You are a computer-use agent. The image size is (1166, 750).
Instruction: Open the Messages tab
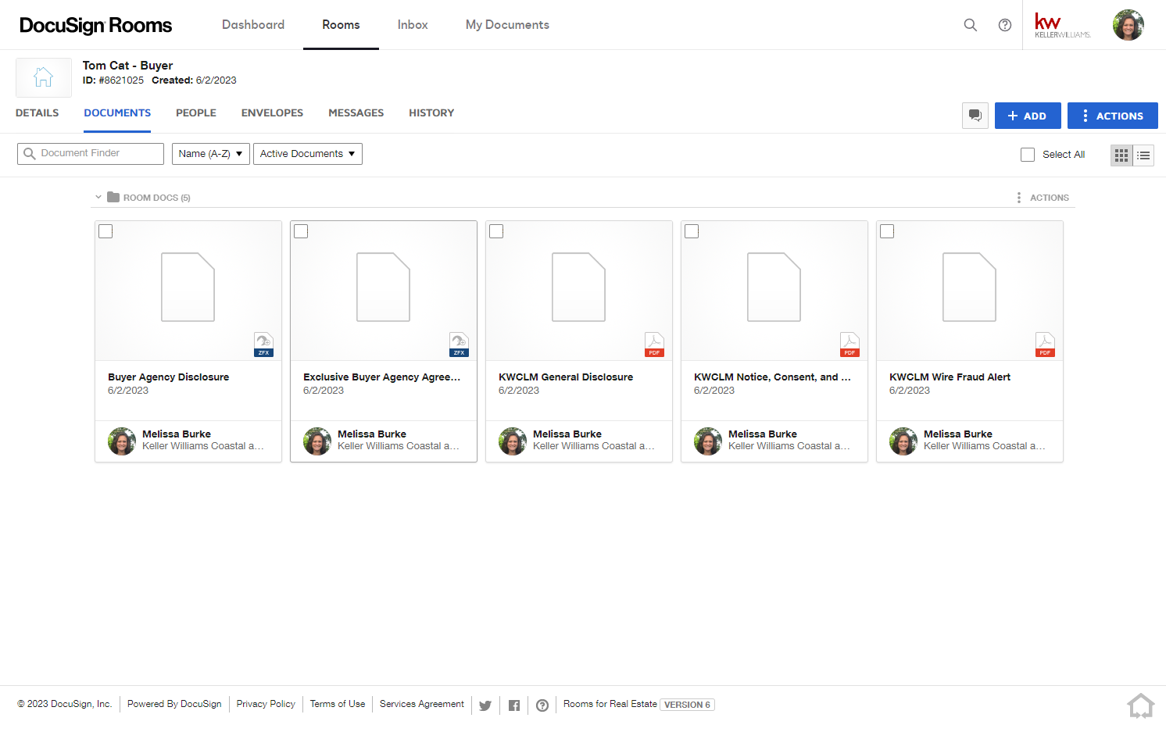click(356, 113)
